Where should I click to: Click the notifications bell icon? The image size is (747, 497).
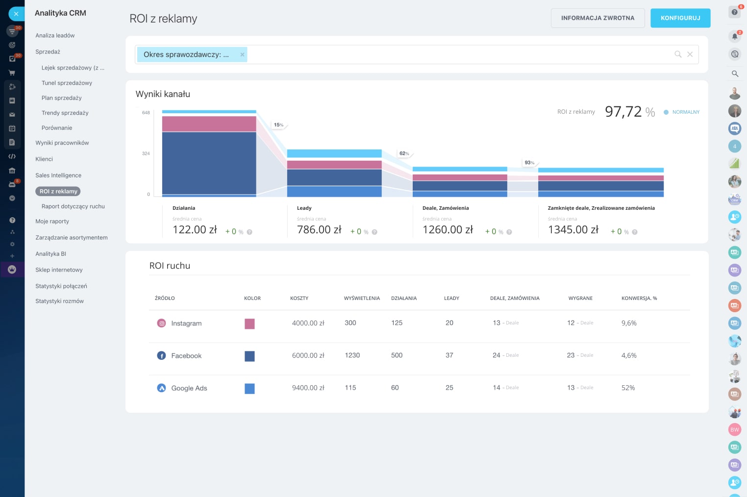click(x=734, y=36)
